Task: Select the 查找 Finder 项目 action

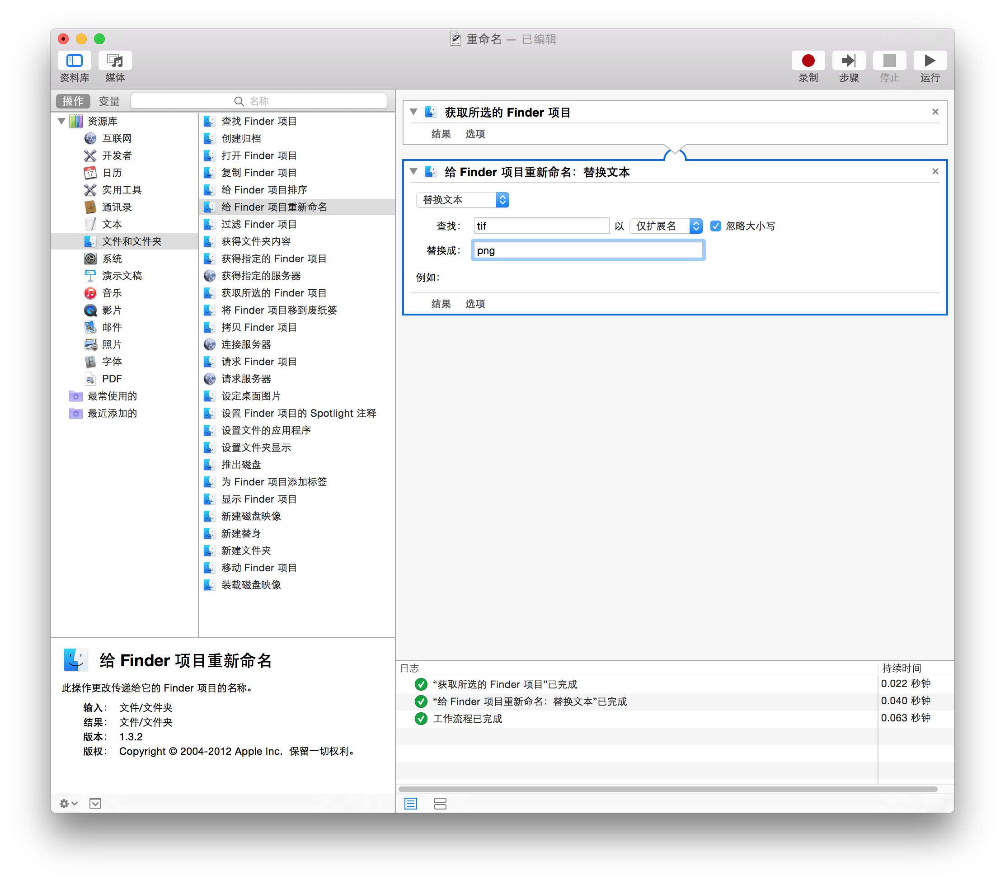Action: 296,121
